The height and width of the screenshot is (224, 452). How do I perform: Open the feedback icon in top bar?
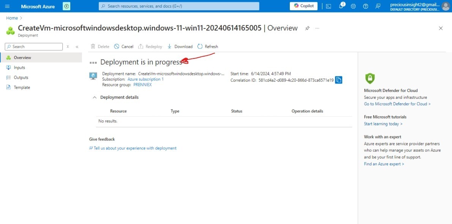pyautogui.click(x=378, y=6)
